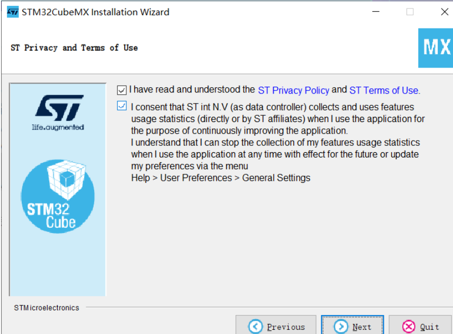Screen dimensions: 453x334
Task: Open the ST Terms of Use link
Action: pos(384,90)
